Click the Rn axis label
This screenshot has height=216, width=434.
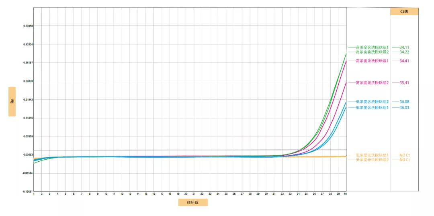tap(12, 101)
